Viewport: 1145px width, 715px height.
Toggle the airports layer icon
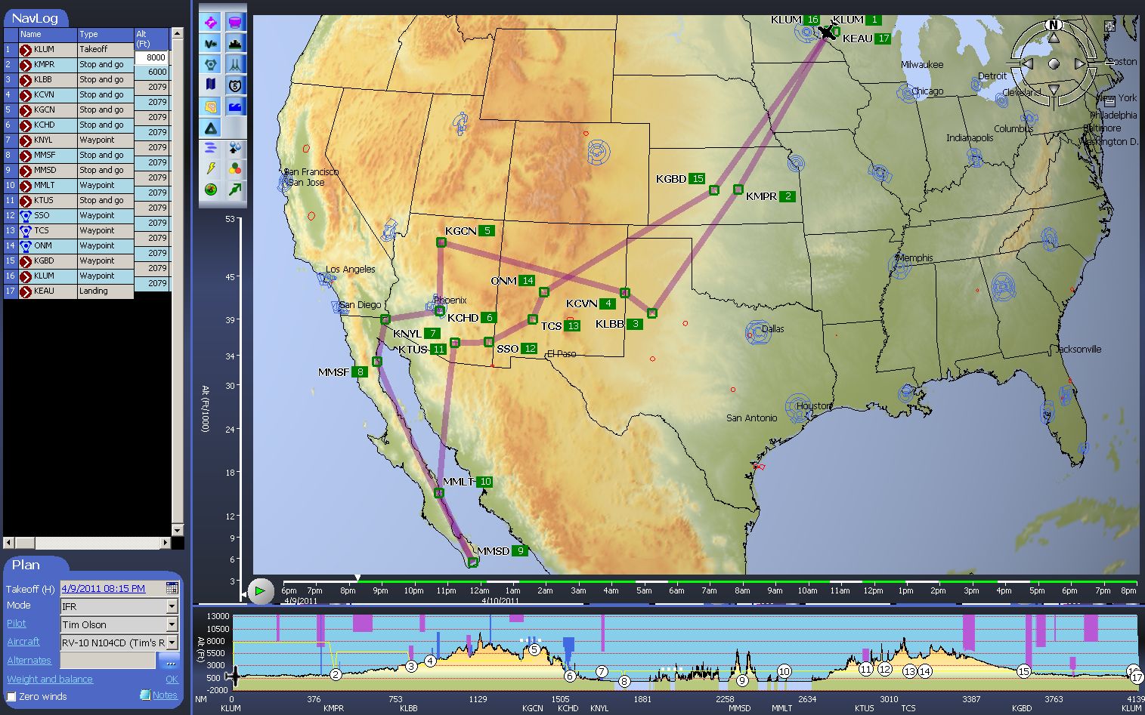tap(211, 23)
